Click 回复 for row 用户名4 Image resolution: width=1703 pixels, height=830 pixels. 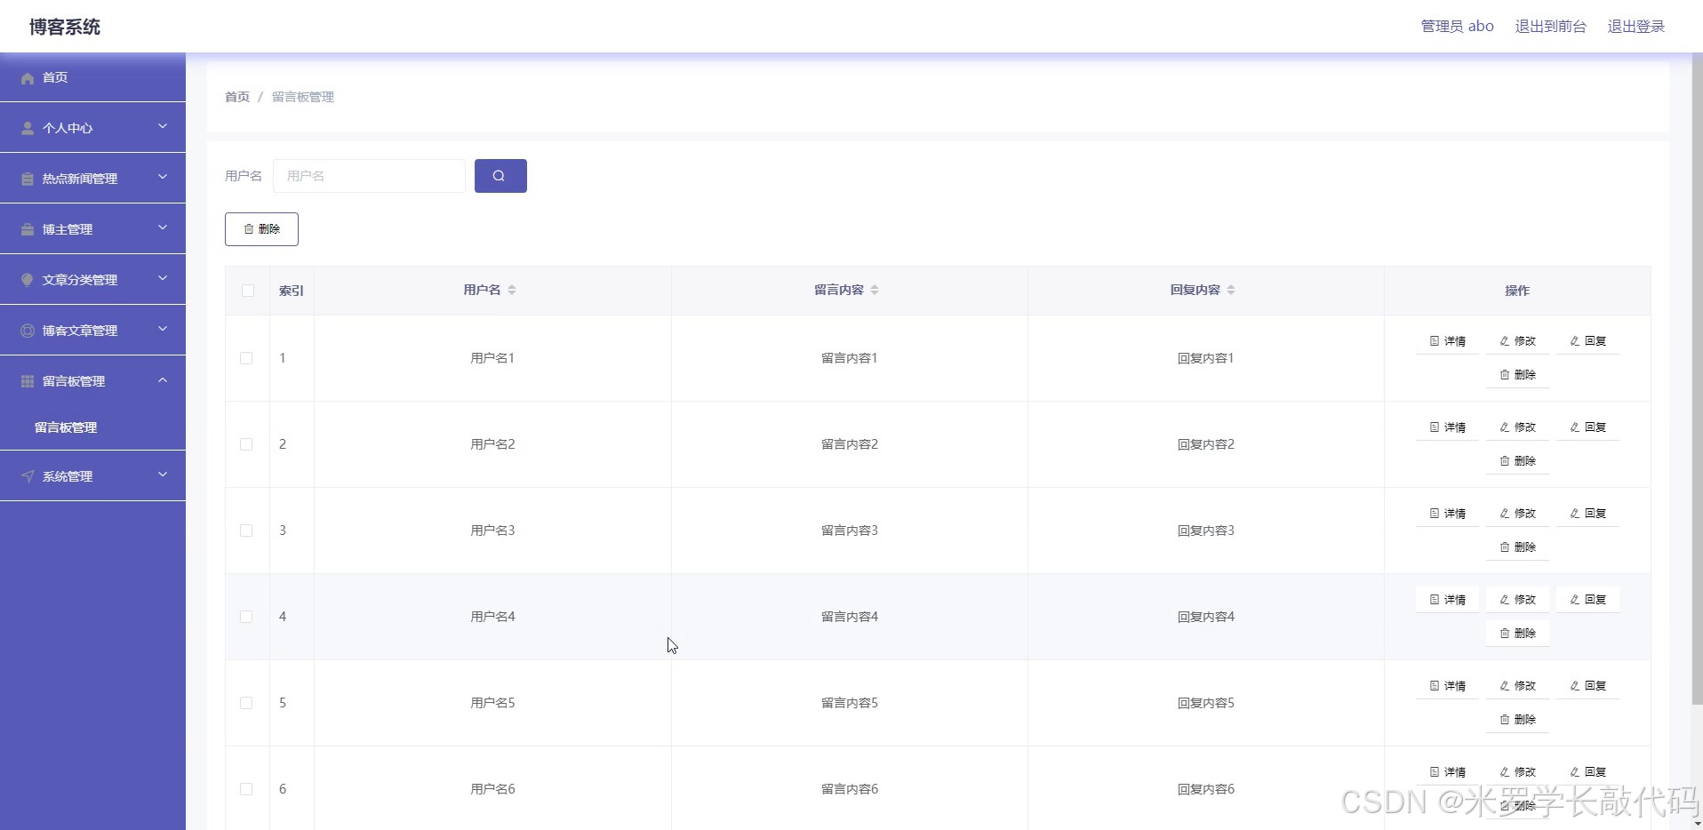tap(1587, 600)
